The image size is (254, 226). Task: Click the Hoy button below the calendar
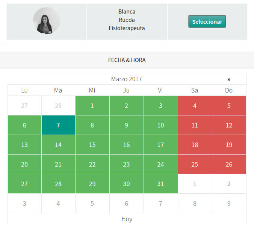coord(127,219)
